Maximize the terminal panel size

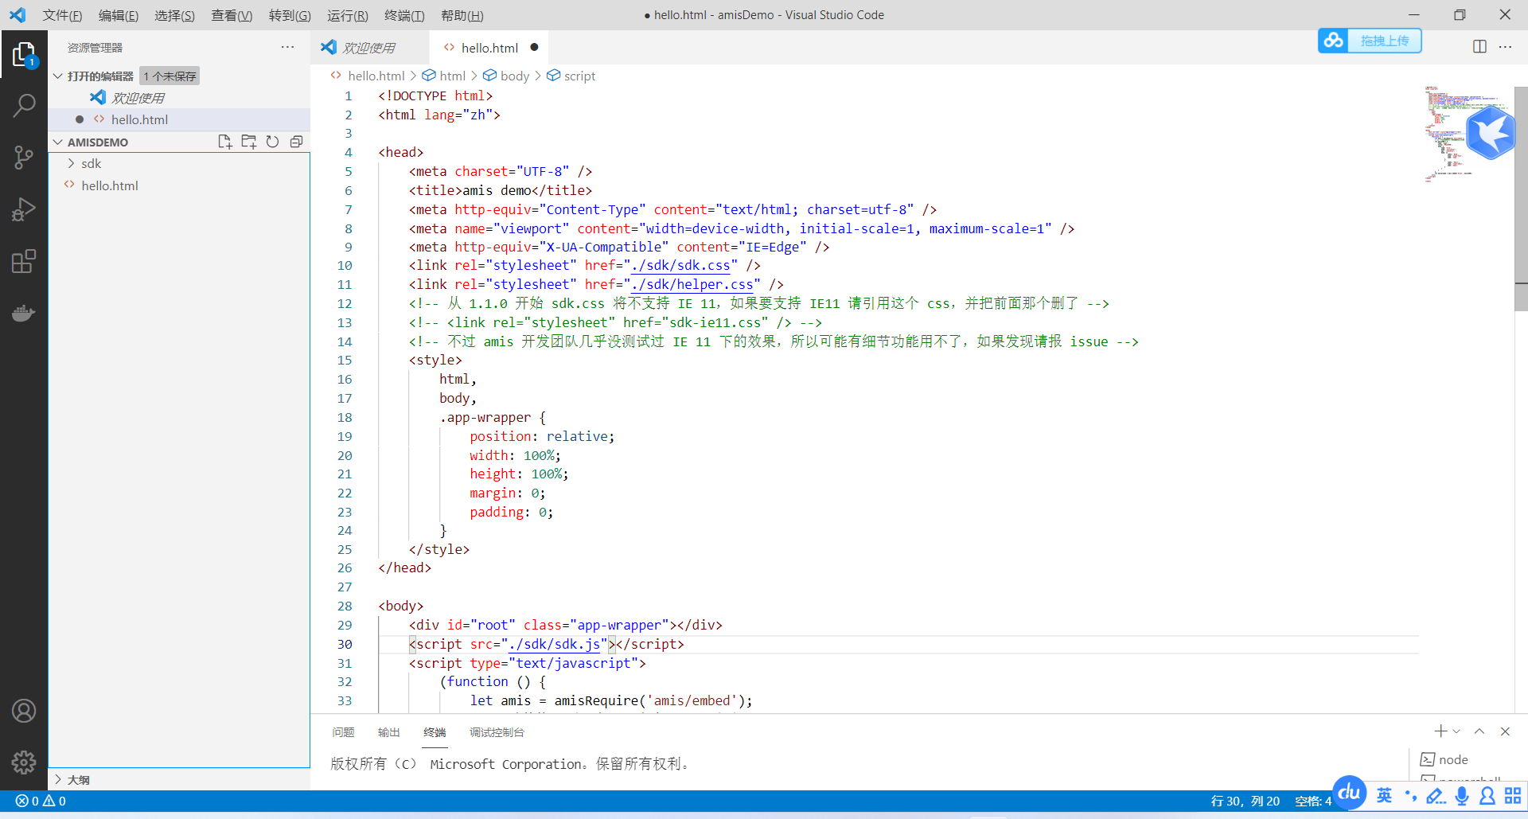click(1479, 731)
